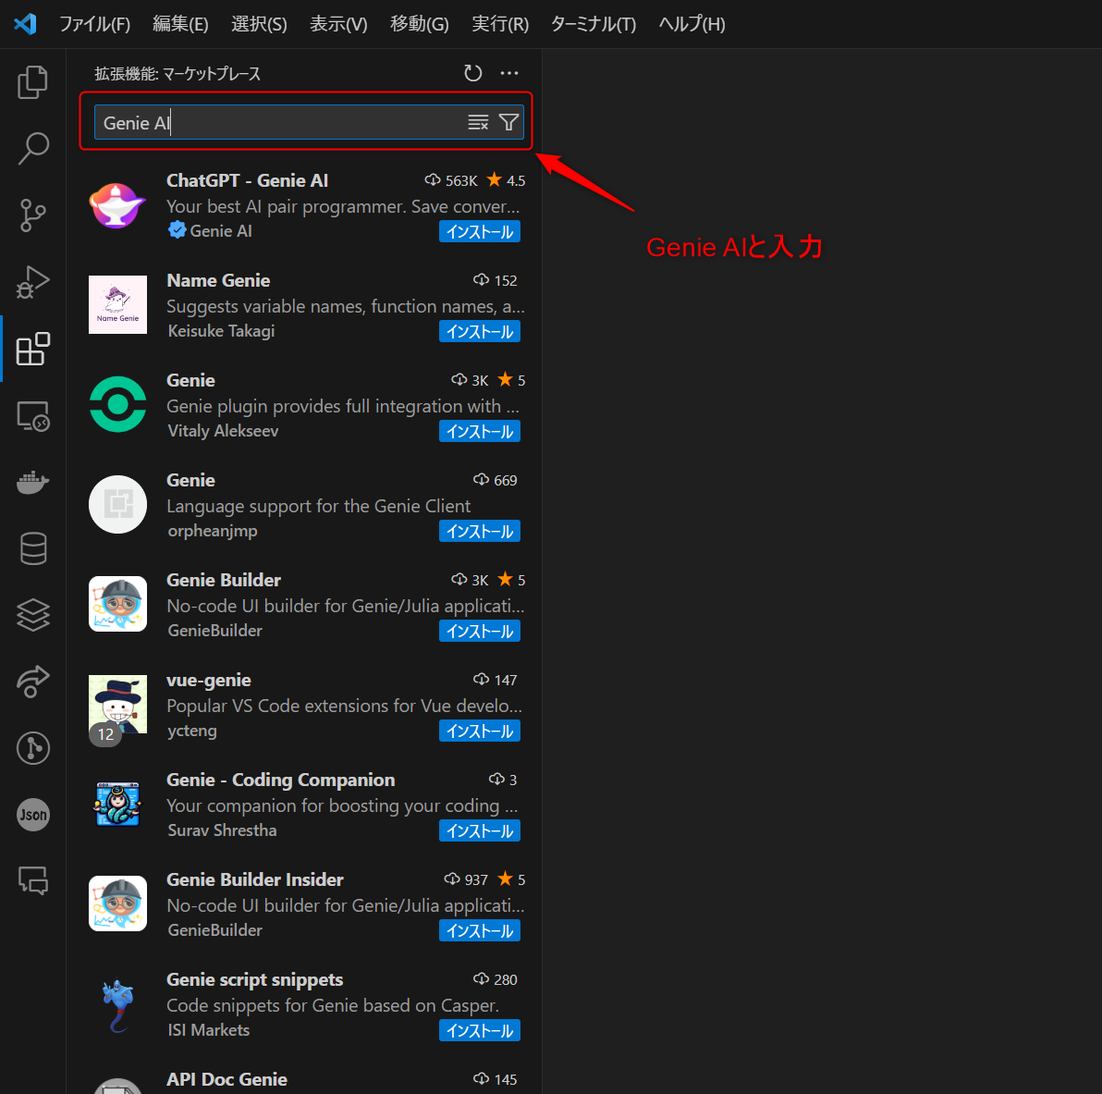Open the extensions view more actions menu
Viewport: 1102px width, 1094px height.
click(509, 73)
